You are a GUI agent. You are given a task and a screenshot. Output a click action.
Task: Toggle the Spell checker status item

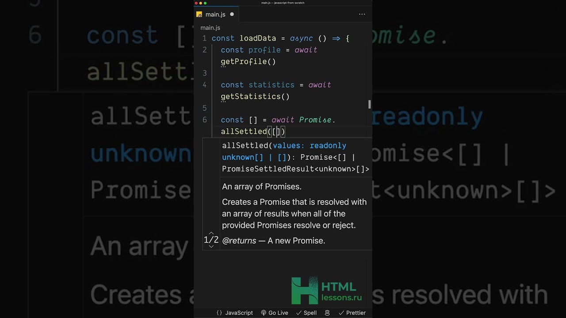[306, 313]
